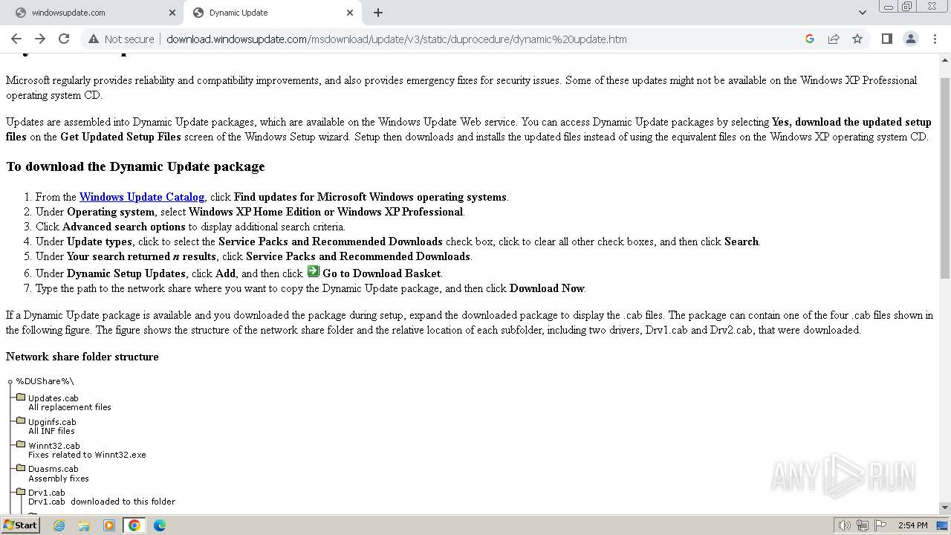Image resolution: width=951 pixels, height=535 pixels.
Task: Click the Upginfs.cab folder icon
Action: [x=21, y=421]
